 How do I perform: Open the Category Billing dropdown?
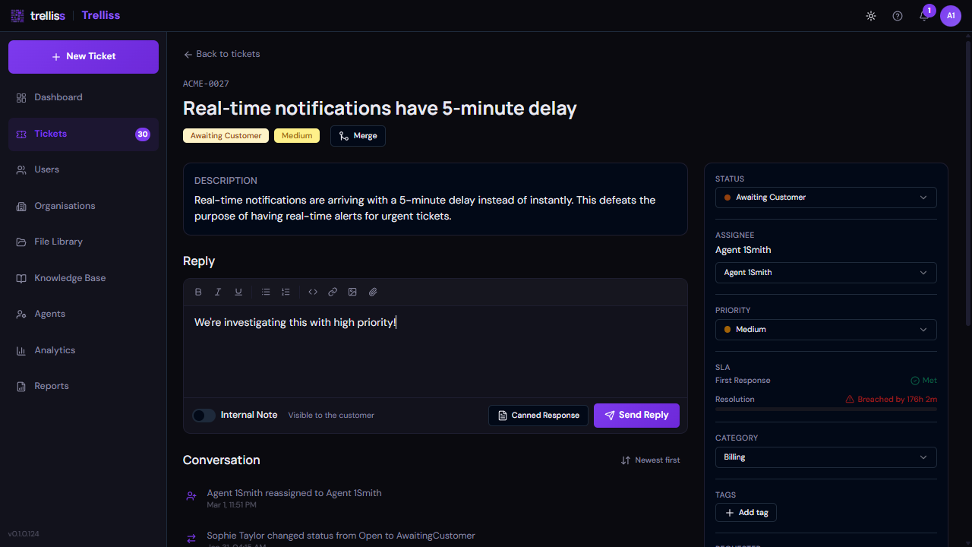pyautogui.click(x=825, y=457)
